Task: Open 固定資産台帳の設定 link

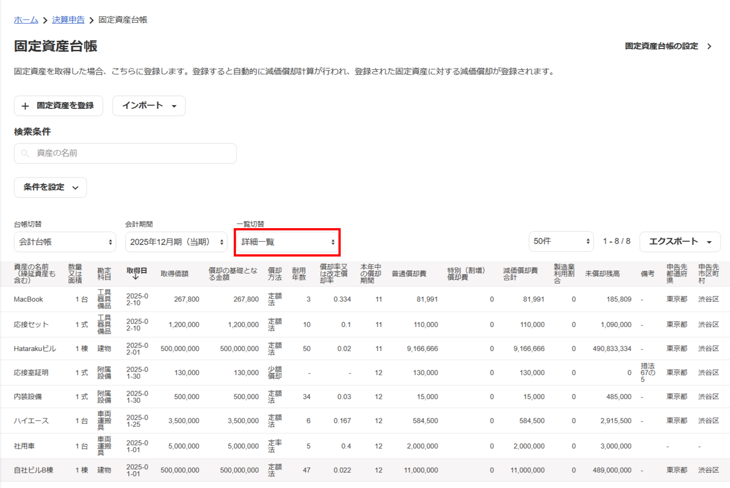Action: pos(661,46)
